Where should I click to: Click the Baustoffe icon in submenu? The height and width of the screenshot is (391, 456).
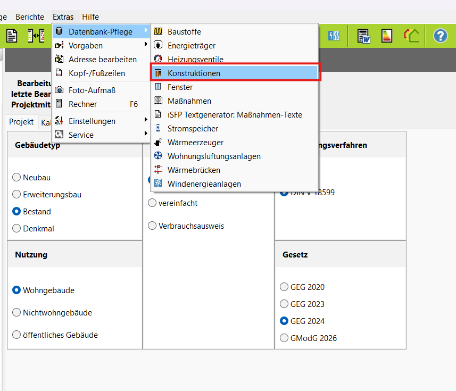tap(158, 31)
